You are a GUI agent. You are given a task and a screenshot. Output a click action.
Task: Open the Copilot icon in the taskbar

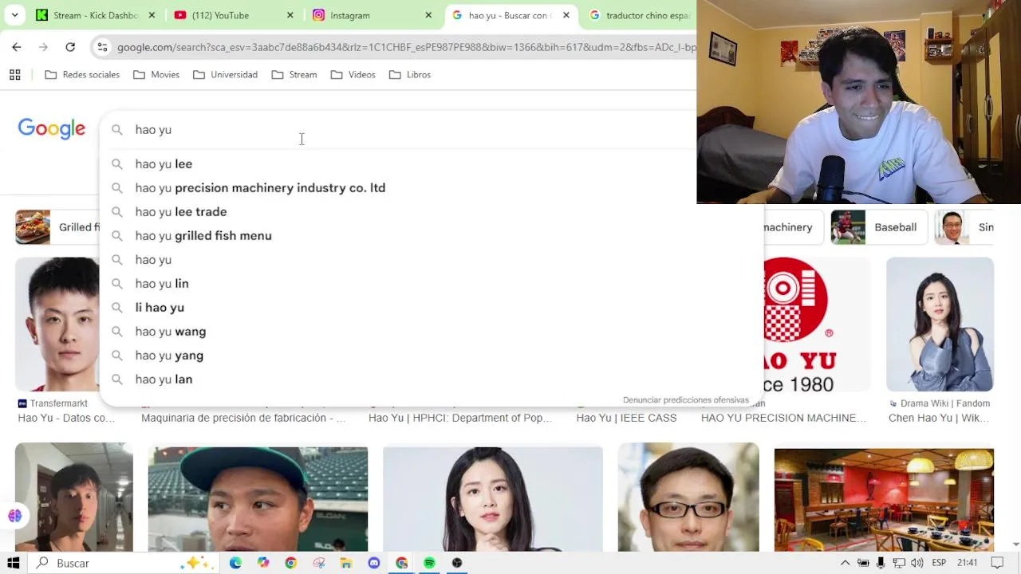pyautogui.click(x=263, y=563)
